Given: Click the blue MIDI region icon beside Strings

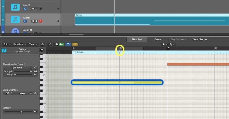Looking at the screenshot, I should (x=4, y=50).
